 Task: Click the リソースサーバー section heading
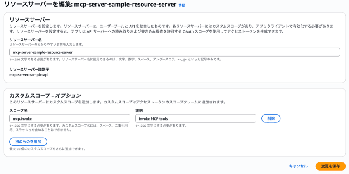29,19
